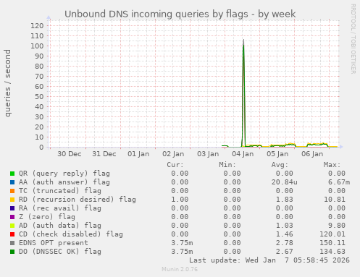Click the 'queries / second' axis label

tap(8, 83)
